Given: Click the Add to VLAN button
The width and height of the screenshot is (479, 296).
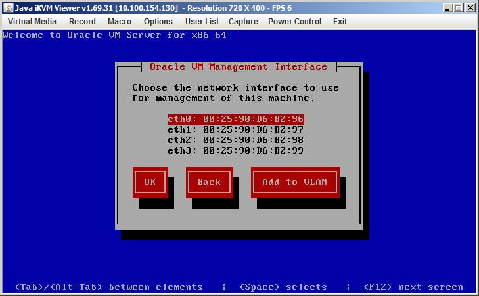Looking at the screenshot, I should click(295, 182).
